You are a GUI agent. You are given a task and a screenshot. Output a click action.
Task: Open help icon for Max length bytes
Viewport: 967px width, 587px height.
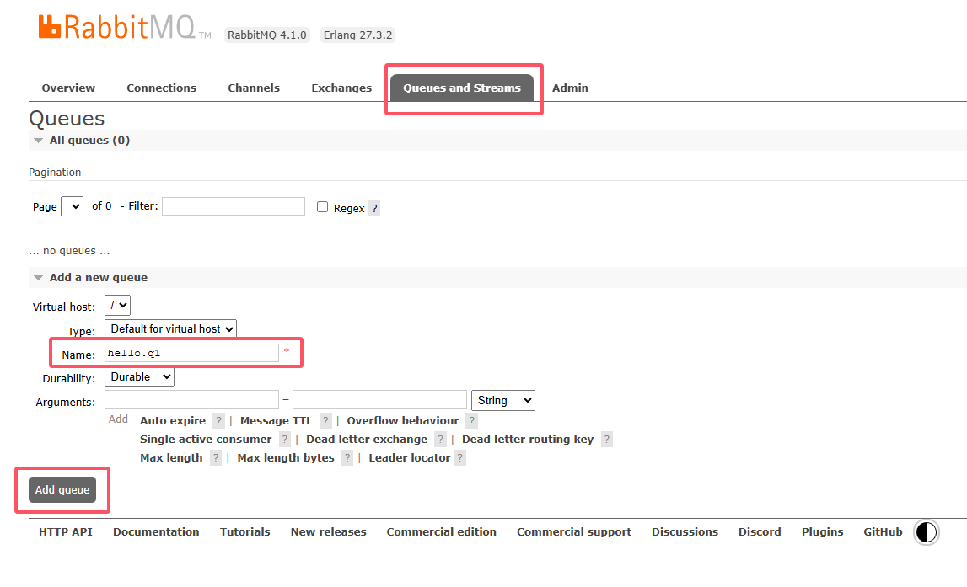pos(347,457)
